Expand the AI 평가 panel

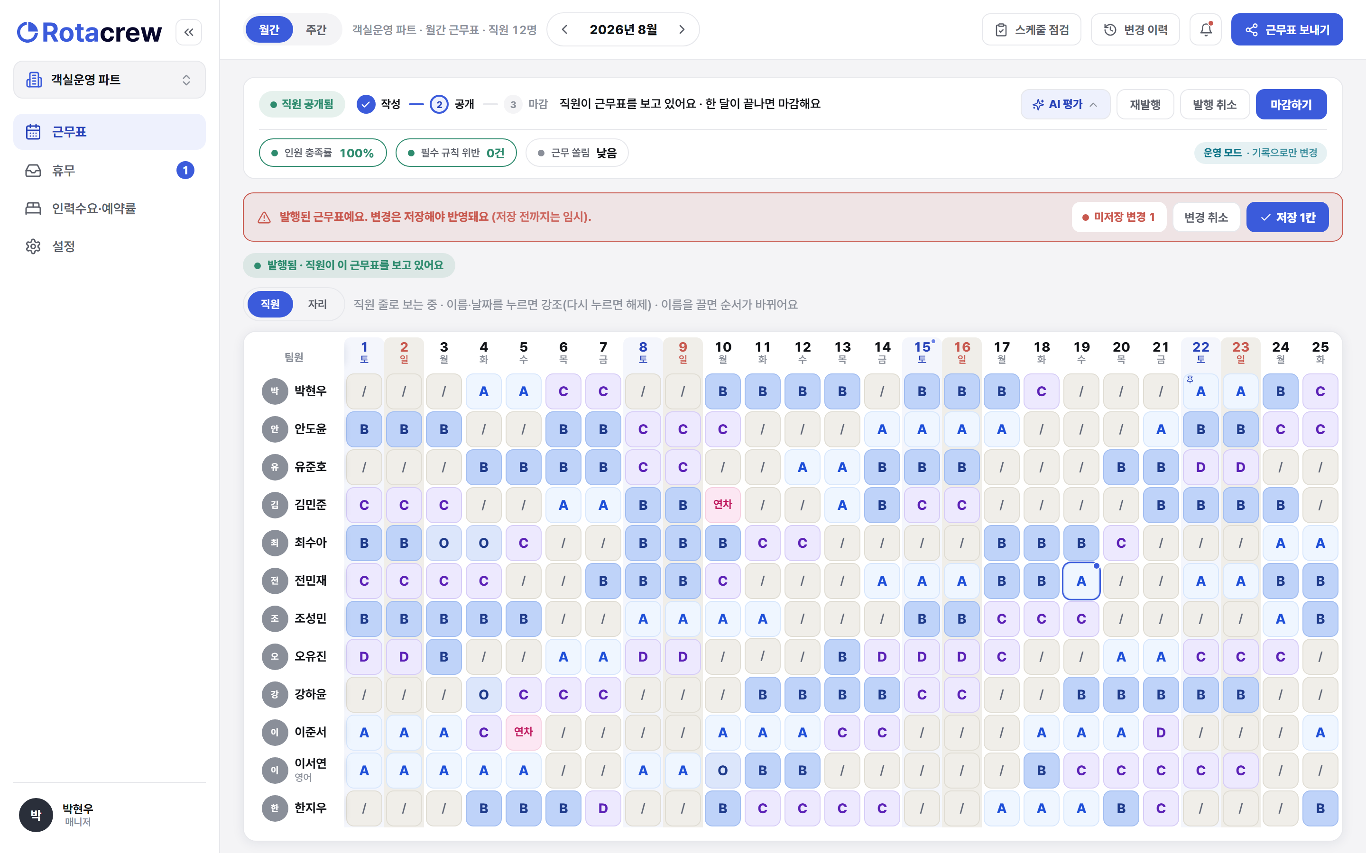tap(1065, 104)
